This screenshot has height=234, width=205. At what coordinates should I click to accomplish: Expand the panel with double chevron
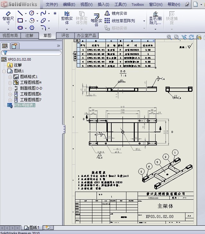(x=58, y=46)
